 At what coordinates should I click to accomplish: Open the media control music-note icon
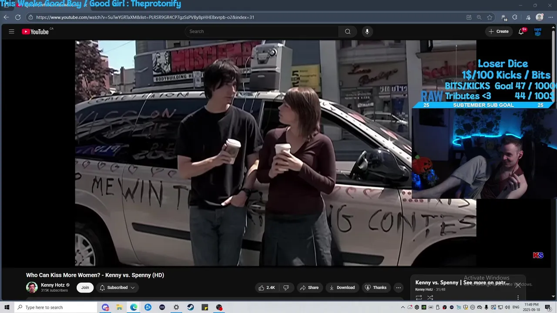(x=528, y=17)
